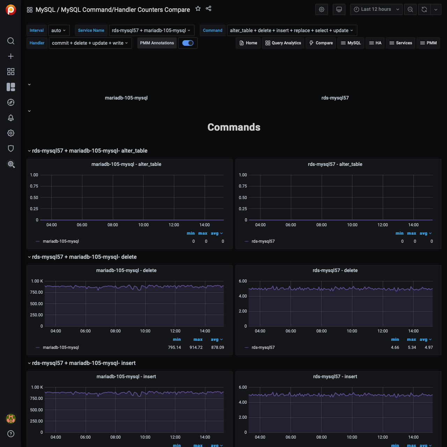Click the cycle view mode monitor icon

[339, 9]
